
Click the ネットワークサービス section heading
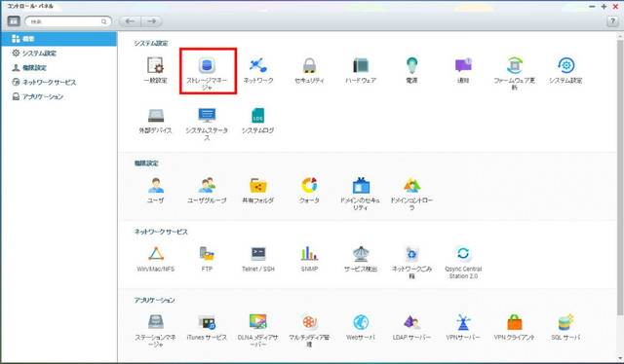(161, 232)
